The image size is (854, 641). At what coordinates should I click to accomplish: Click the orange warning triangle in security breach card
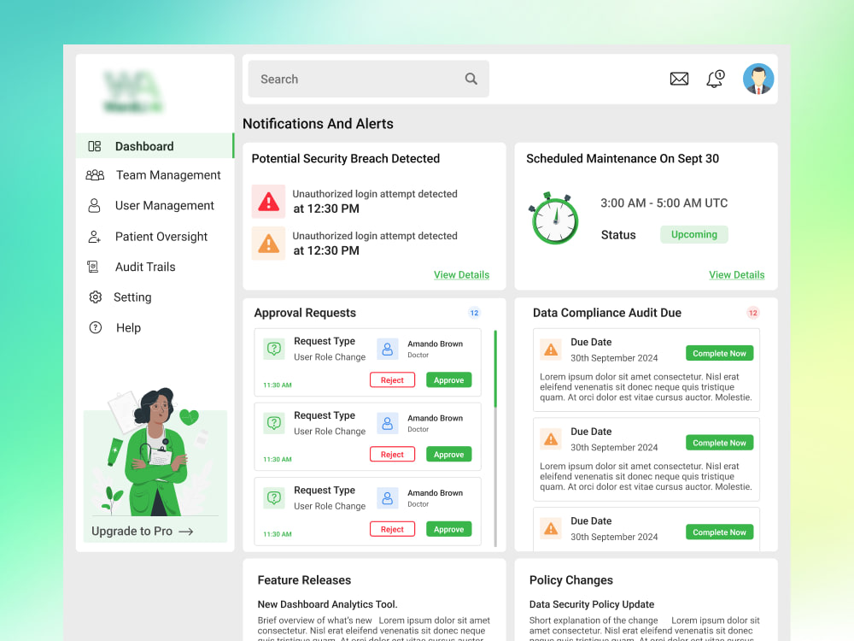pyautogui.click(x=268, y=243)
